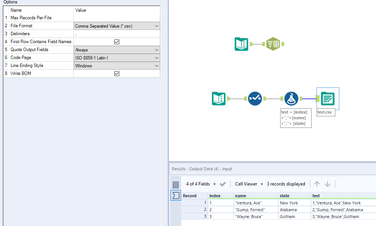Toggle the metadata view icon in Results pane

175,184
